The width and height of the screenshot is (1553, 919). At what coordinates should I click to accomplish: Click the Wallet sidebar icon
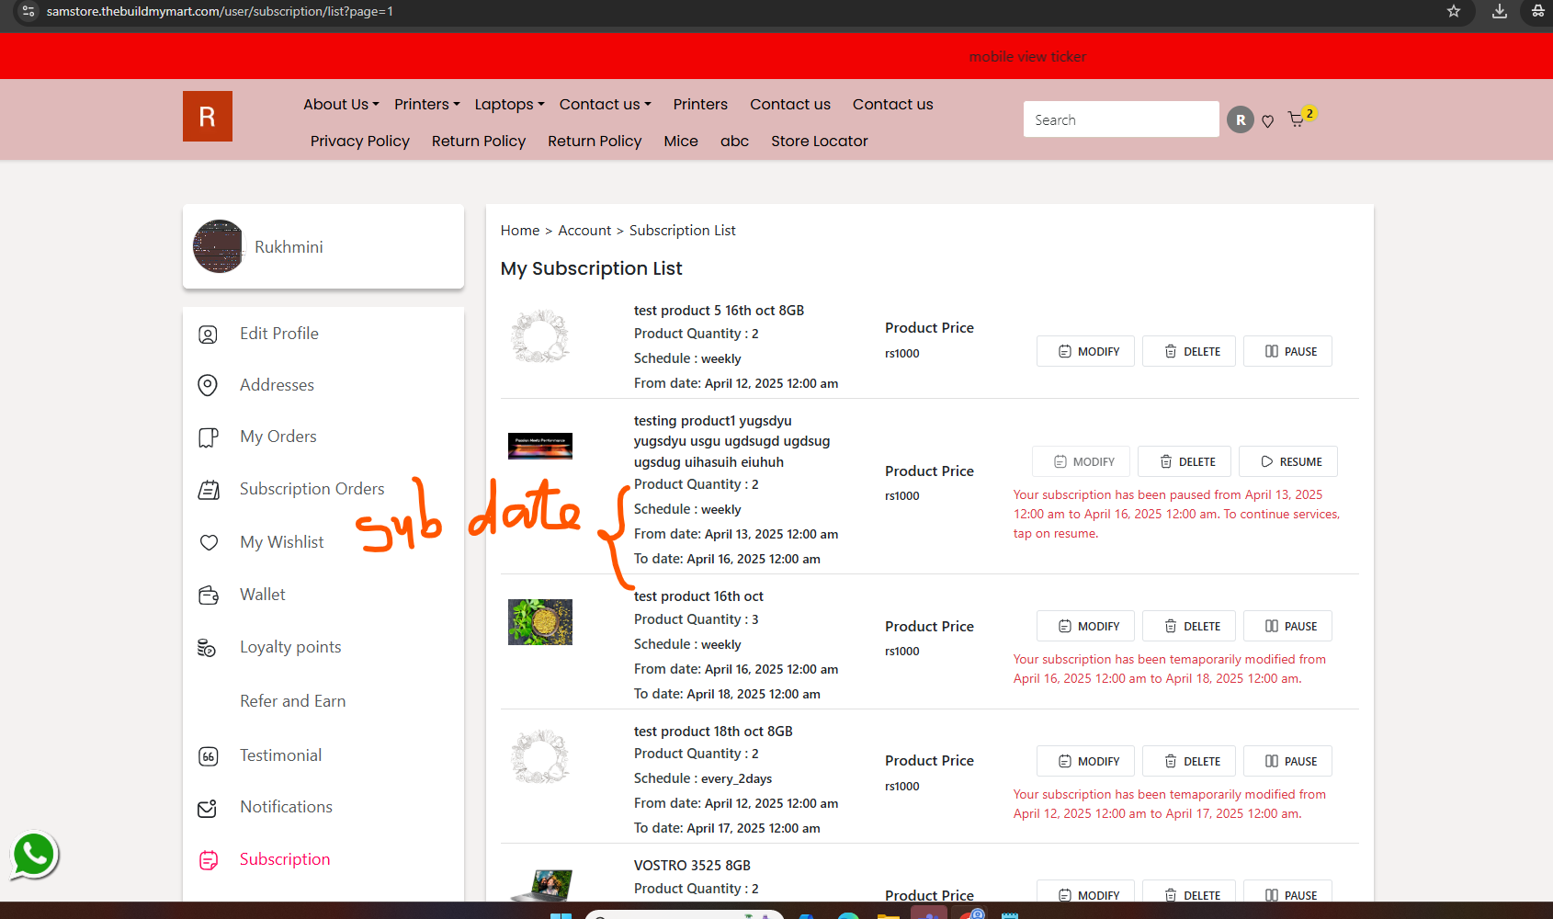(209, 596)
